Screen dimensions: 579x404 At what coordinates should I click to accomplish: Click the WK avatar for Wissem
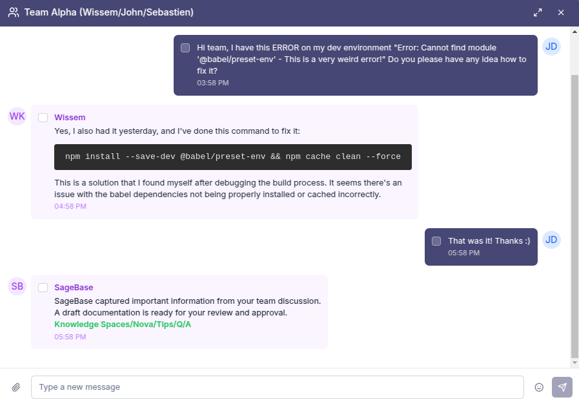click(17, 116)
